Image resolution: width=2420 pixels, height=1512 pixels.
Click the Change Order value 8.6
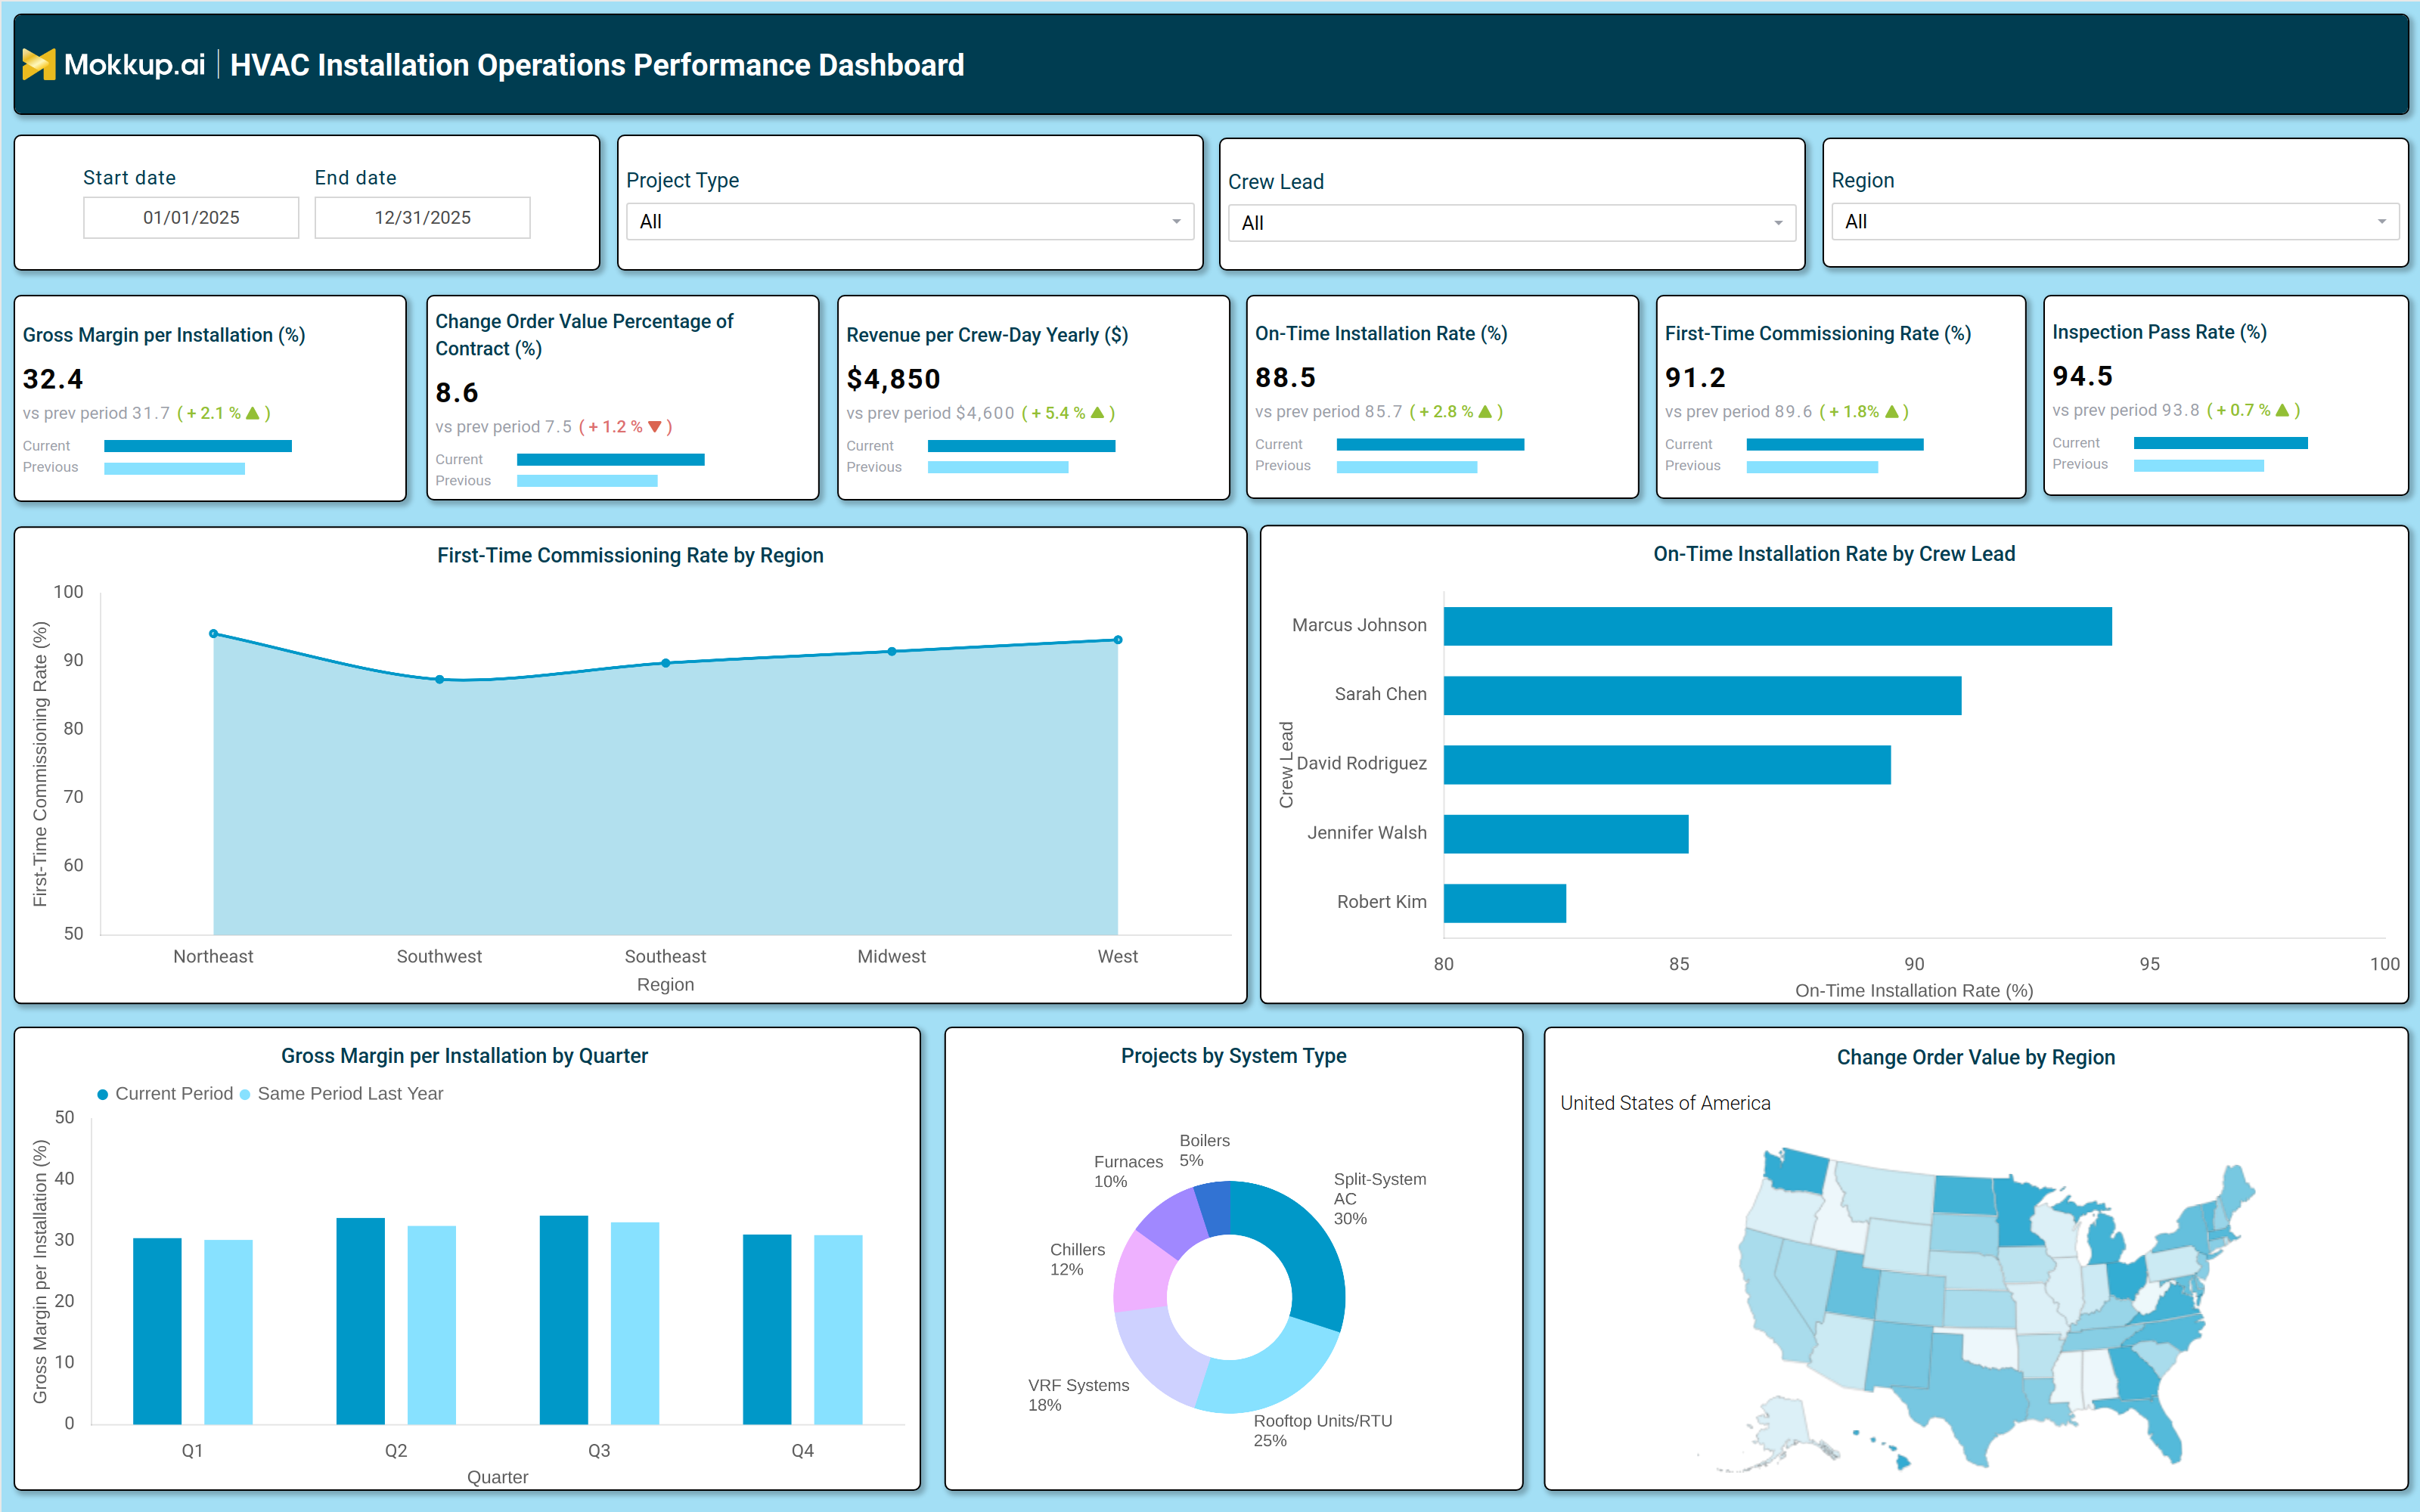coord(457,393)
